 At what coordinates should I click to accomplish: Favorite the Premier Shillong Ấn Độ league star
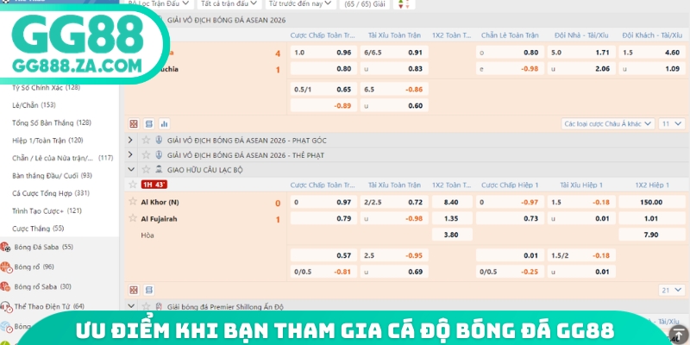coord(146,306)
